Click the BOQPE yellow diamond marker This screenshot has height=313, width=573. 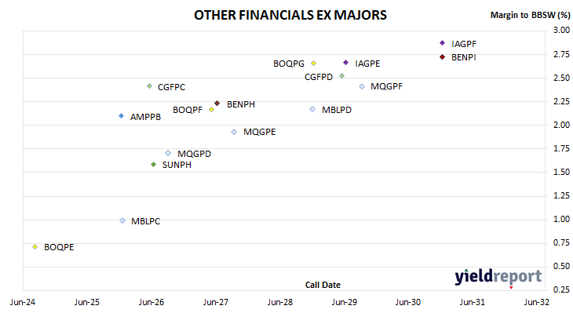(x=35, y=247)
